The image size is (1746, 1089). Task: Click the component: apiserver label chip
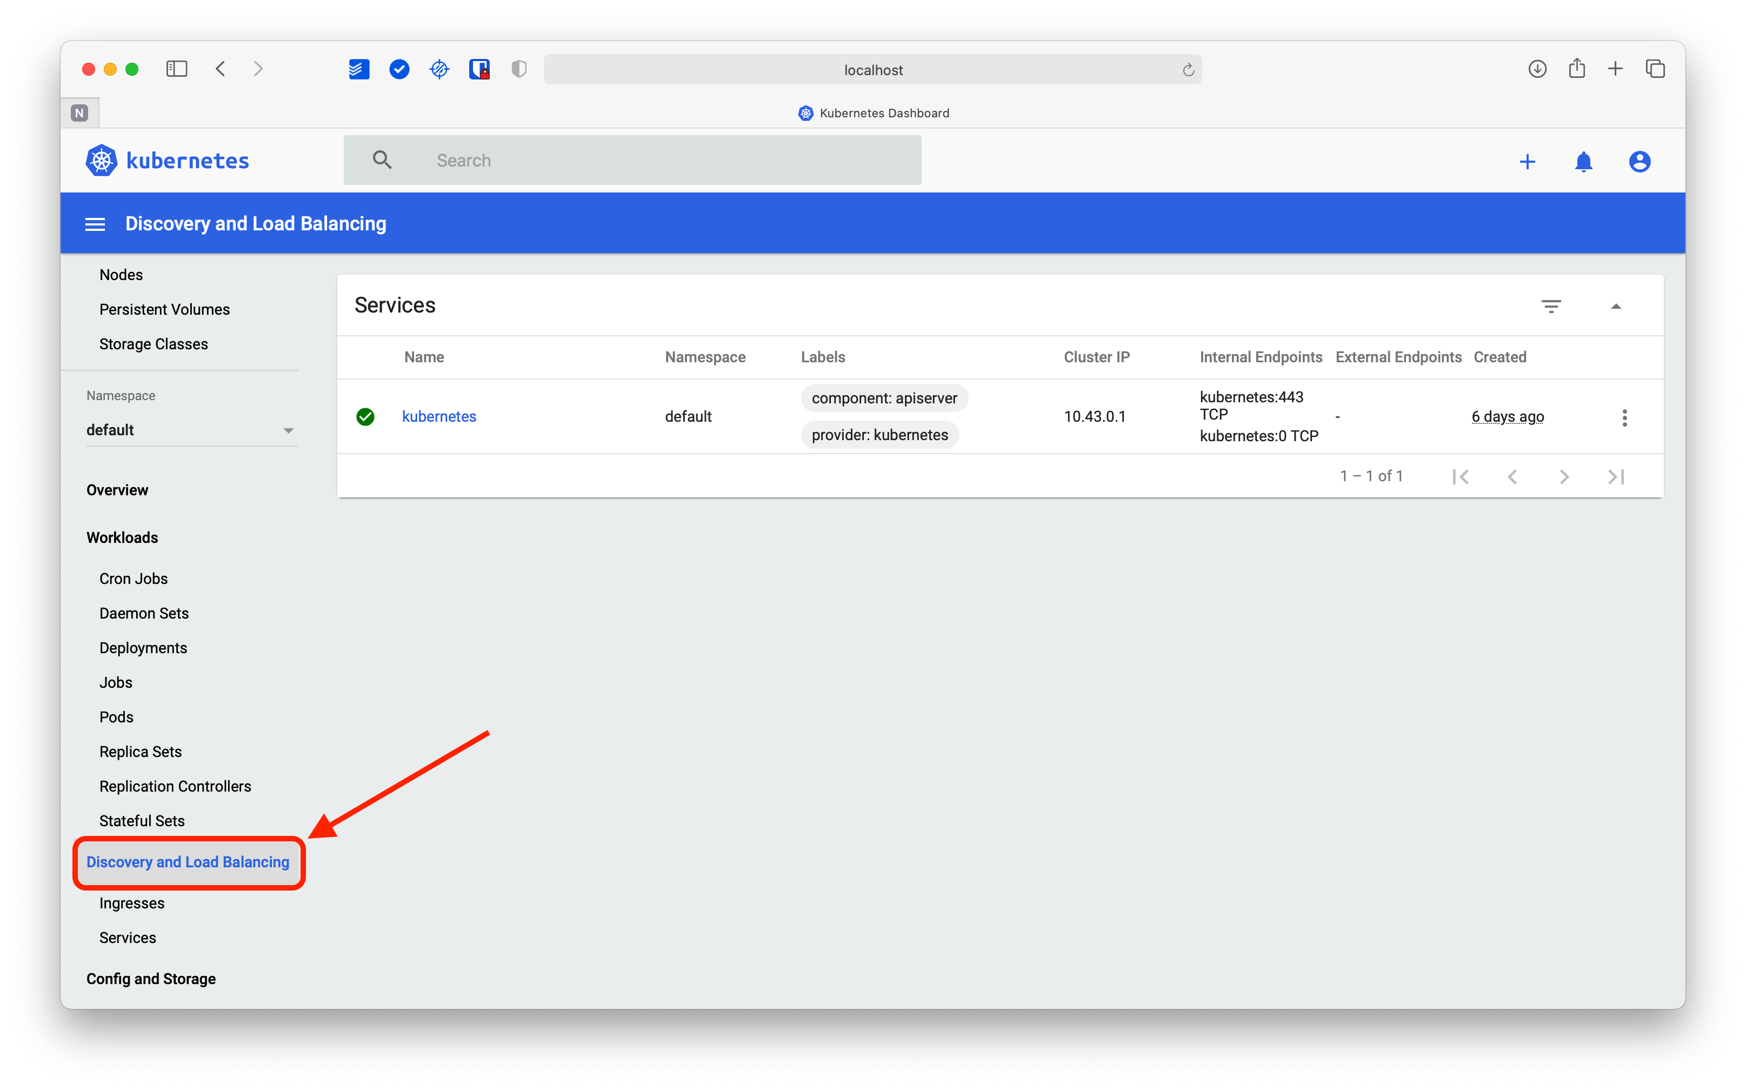(884, 399)
